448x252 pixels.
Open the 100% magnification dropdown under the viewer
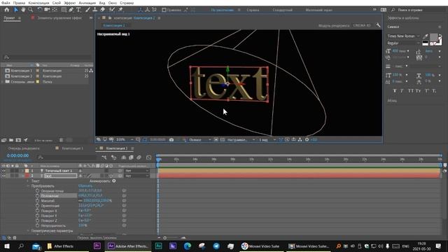tap(125, 140)
